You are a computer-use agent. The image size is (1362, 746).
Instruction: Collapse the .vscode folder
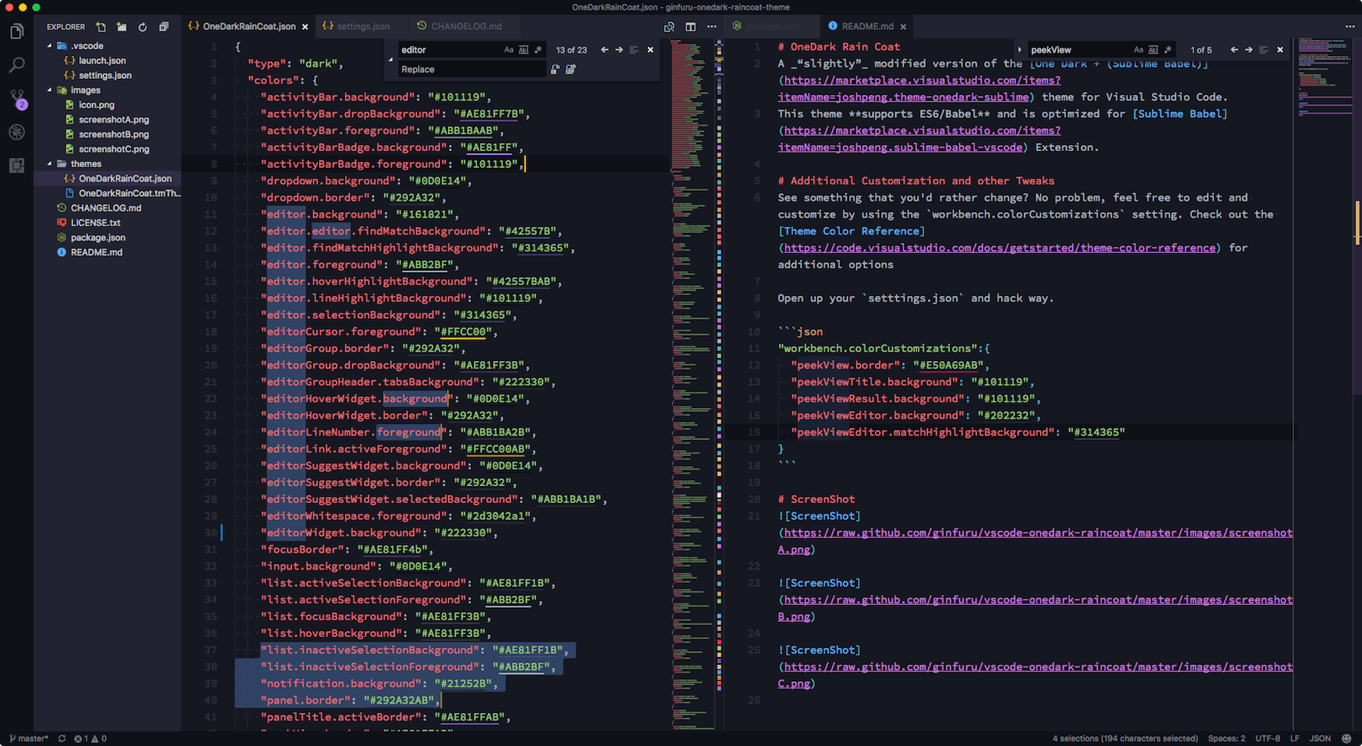50,46
